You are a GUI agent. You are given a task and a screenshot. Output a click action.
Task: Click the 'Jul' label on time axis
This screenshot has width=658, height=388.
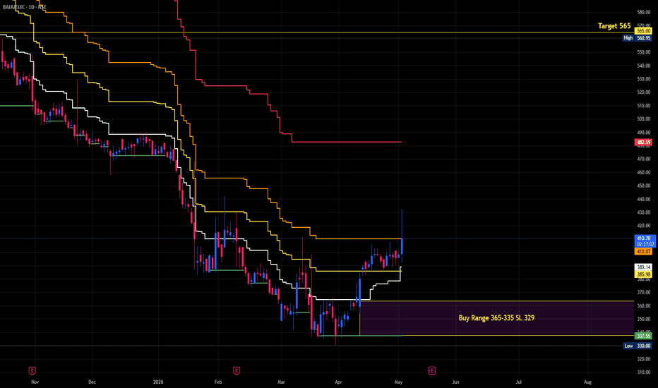(519, 382)
